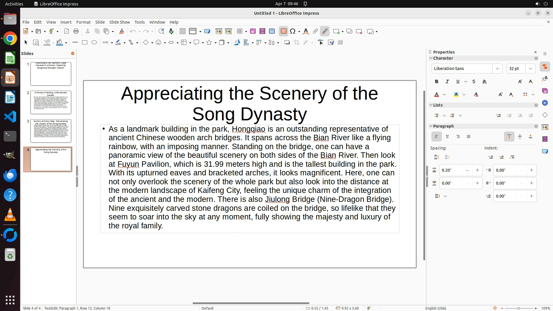
Task: Toggle Italic formatting in the sidebar
Action: point(447,82)
